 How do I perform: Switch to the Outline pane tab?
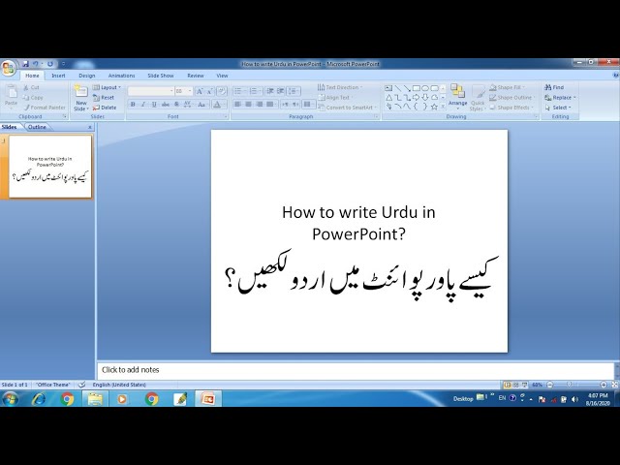pyautogui.click(x=37, y=127)
